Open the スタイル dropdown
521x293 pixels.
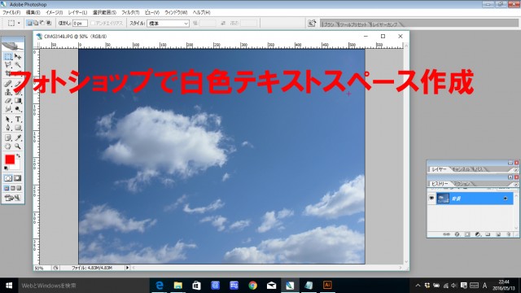(169, 24)
